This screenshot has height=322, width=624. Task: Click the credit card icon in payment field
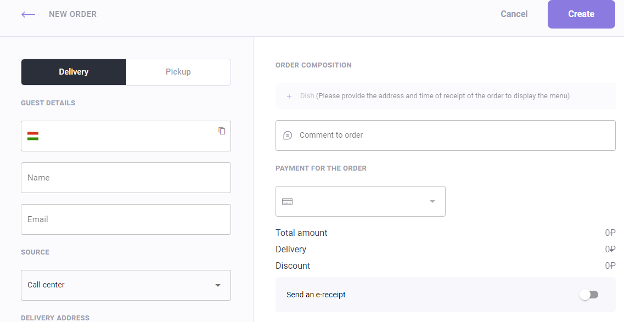pos(288,201)
